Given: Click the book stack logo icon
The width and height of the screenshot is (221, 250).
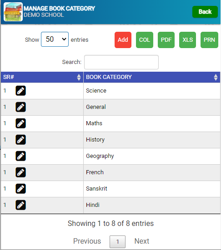Looking at the screenshot, I should [x=13, y=12].
